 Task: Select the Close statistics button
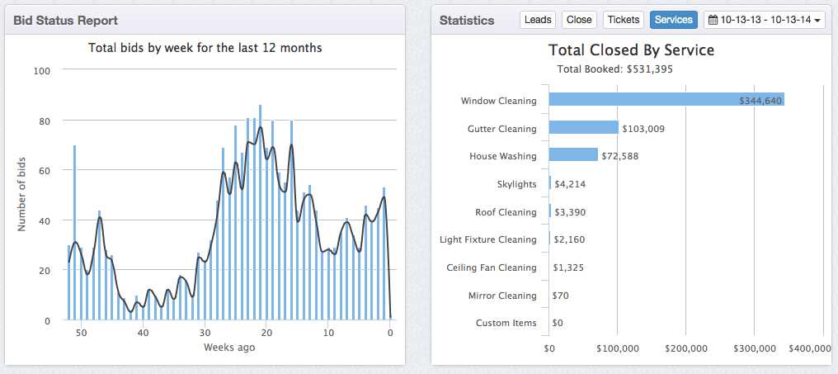click(579, 20)
